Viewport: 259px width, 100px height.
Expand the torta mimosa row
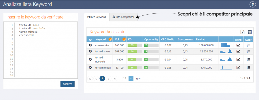pyautogui.click(x=90, y=67)
